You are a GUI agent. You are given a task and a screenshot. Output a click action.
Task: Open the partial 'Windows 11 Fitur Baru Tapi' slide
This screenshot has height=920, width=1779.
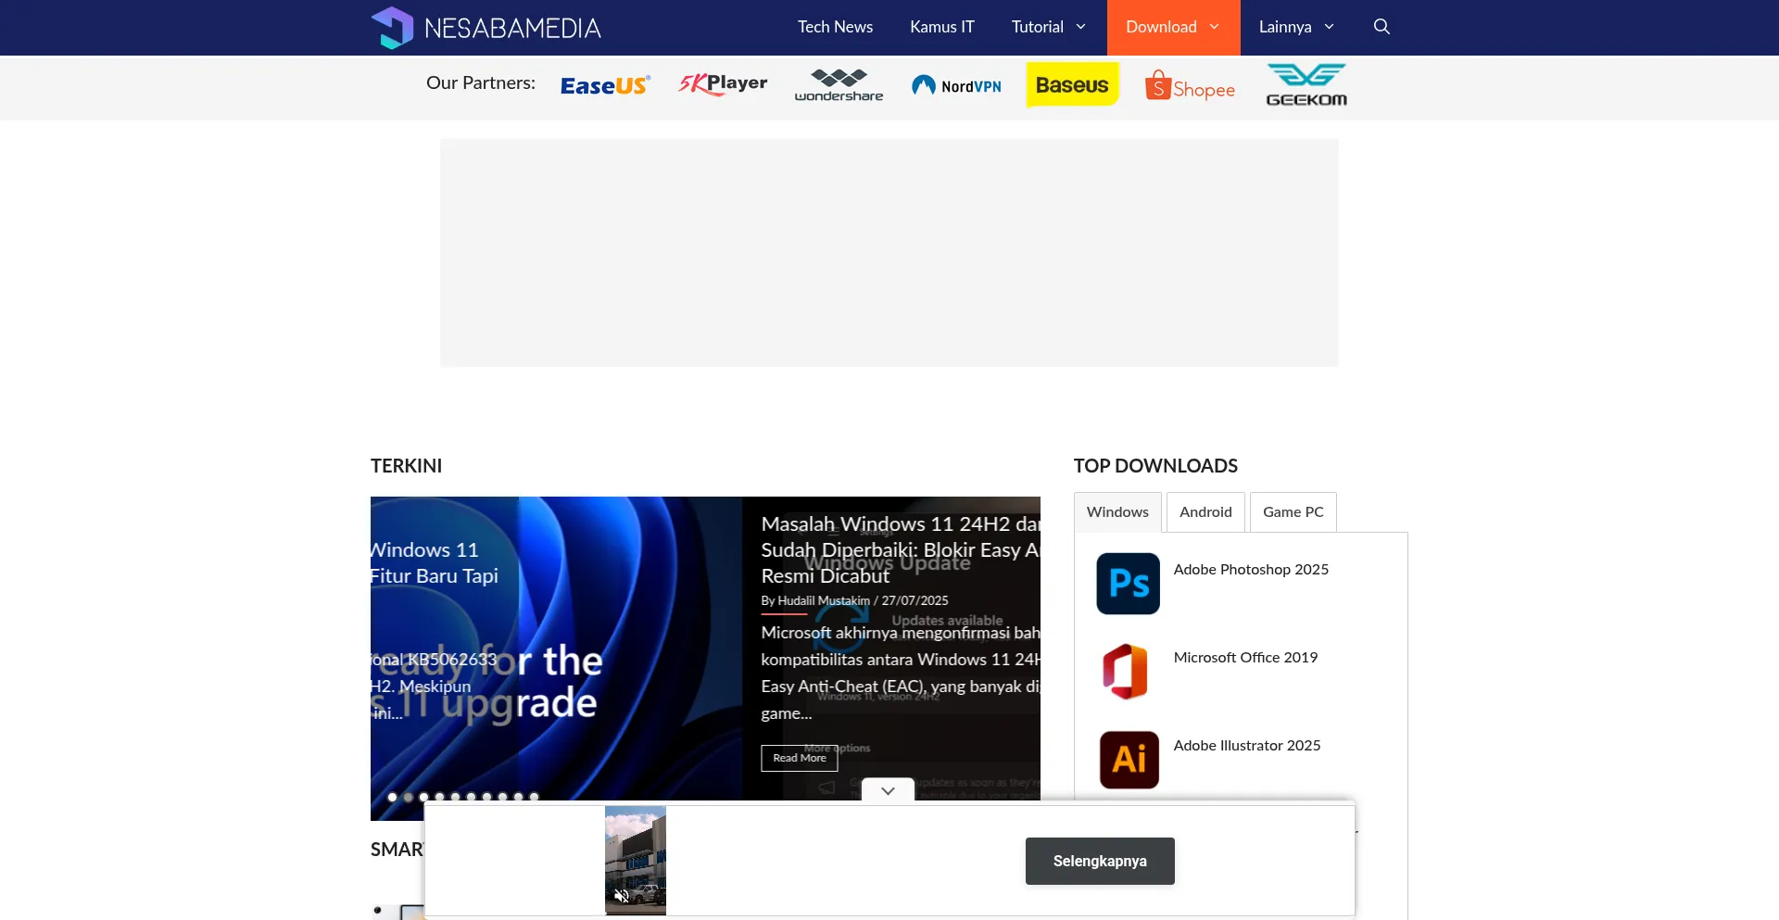435,562
